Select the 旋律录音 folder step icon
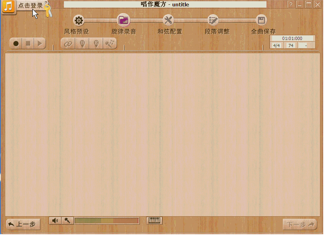This screenshot has width=324, height=235. coord(123,20)
